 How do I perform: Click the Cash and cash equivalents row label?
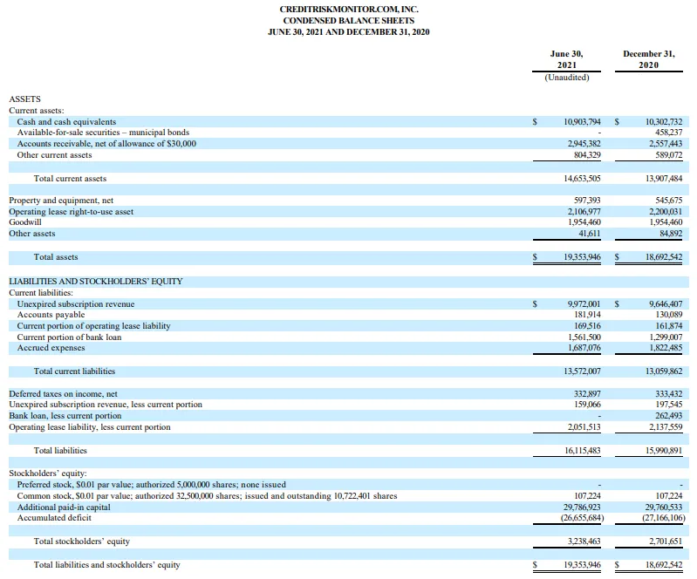click(x=66, y=122)
